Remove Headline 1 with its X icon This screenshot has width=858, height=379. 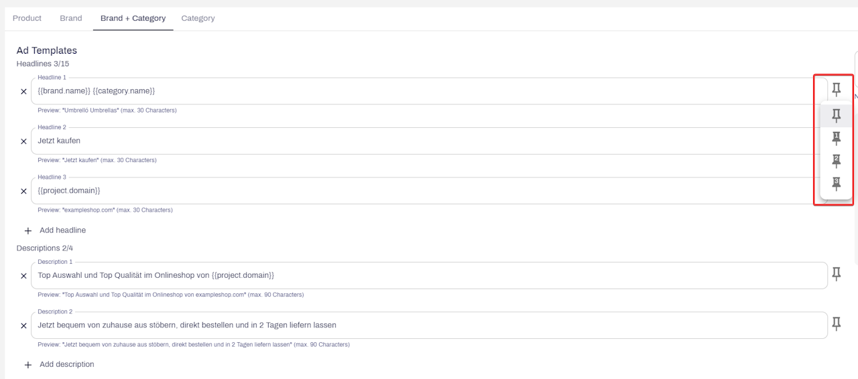tap(23, 92)
